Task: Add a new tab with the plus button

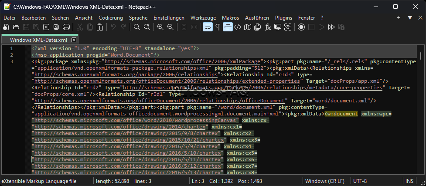Action: click(x=399, y=18)
